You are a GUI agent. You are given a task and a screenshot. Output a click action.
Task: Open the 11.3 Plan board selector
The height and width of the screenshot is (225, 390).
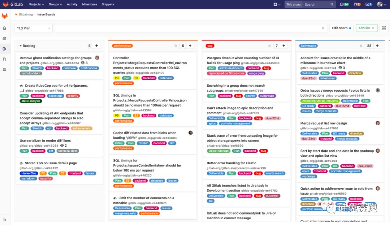click(x=33, y=28)
